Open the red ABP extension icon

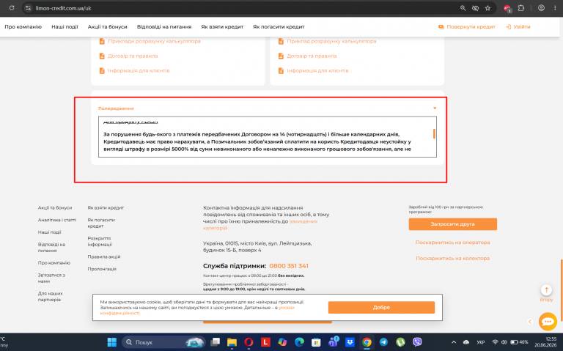(x=507, y=8)
